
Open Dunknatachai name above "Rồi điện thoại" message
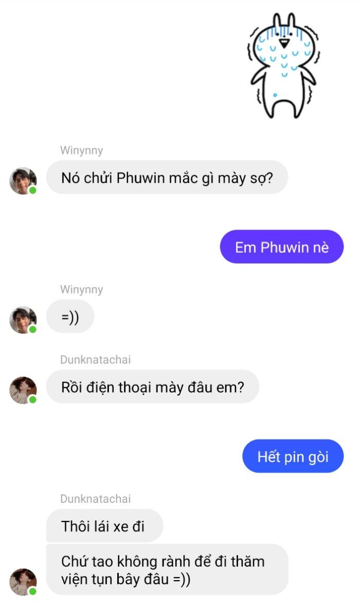pos(95,359)
